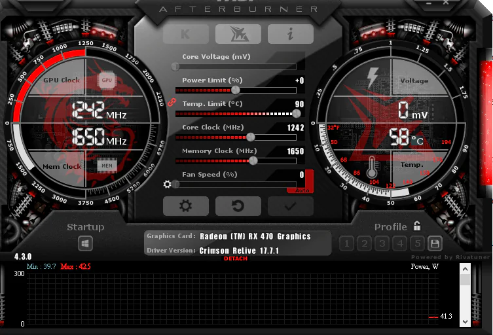Open settings with the gear button
This screenshot has width=493, height=335.
186,206
